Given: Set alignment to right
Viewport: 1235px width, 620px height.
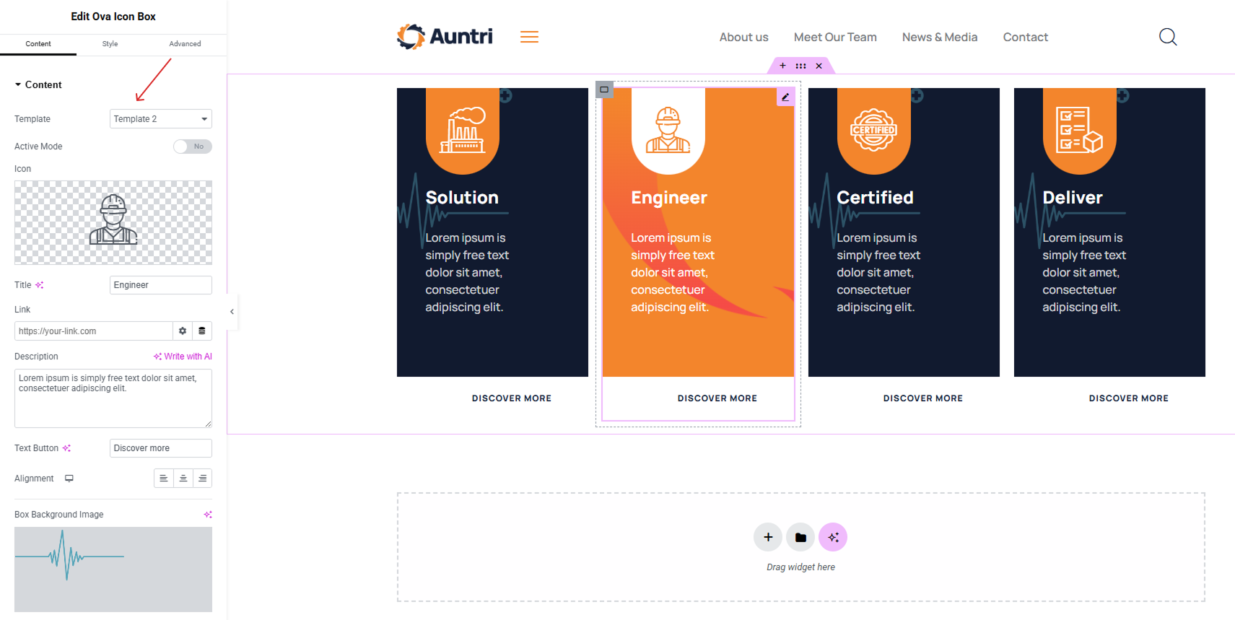Looking at the screenshot, I should tap(203, 479).
